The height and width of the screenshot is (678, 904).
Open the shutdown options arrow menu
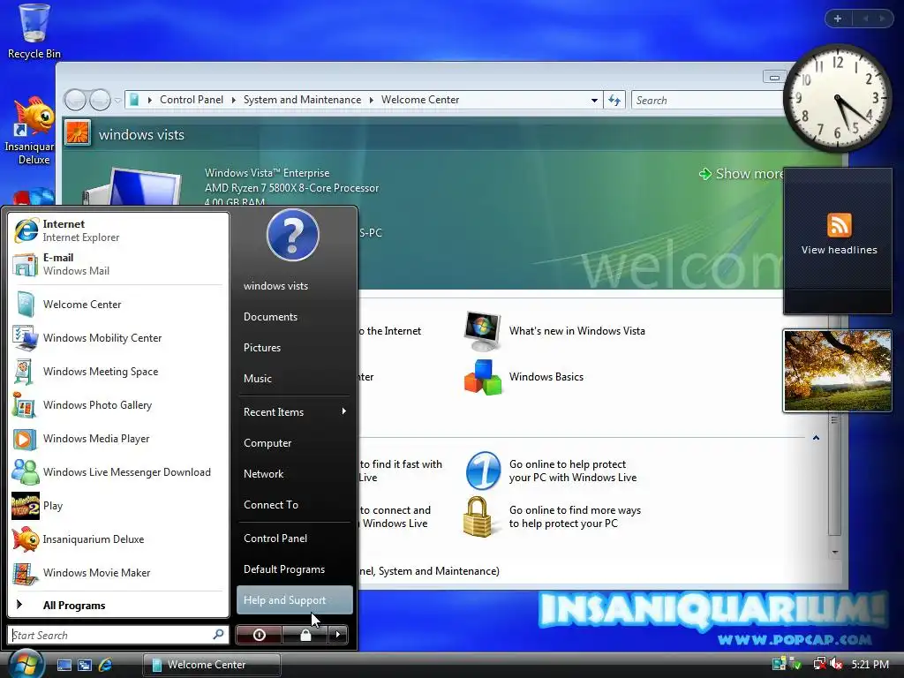click(338, 635)
